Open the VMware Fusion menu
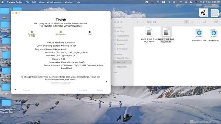The image size is (221, 124). coord(15,2)
